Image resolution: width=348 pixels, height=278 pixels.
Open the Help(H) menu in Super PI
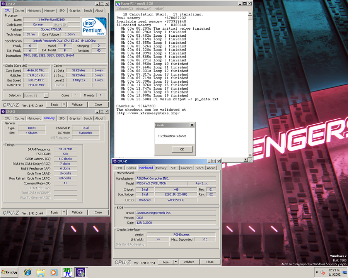[159, 8]
